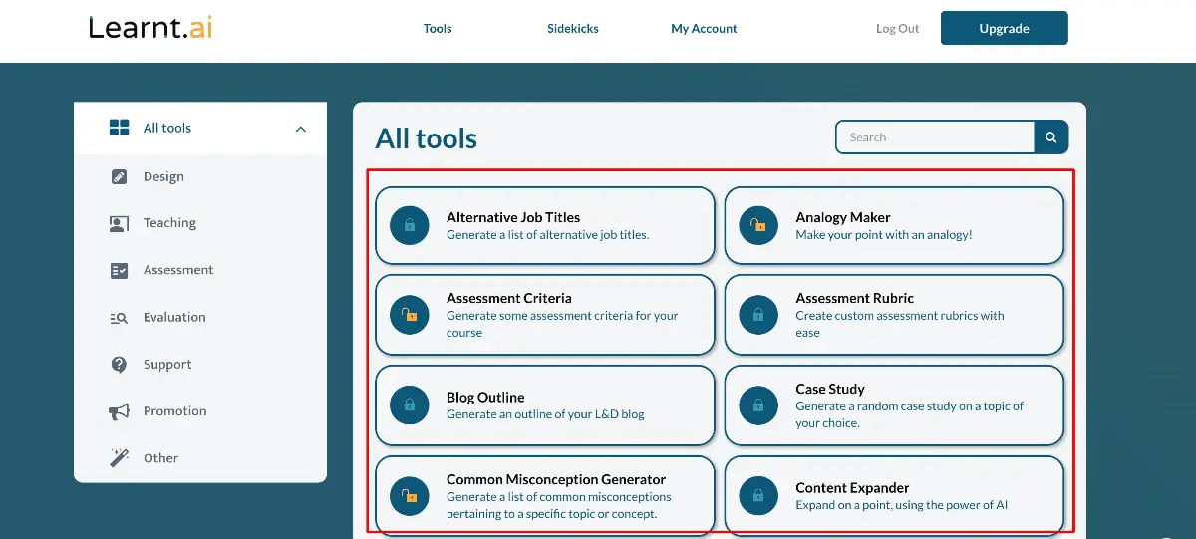Click the Blog Outline lock icon

click(410, 405)
